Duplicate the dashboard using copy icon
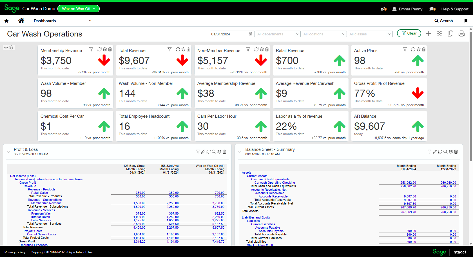 [450, 33]
